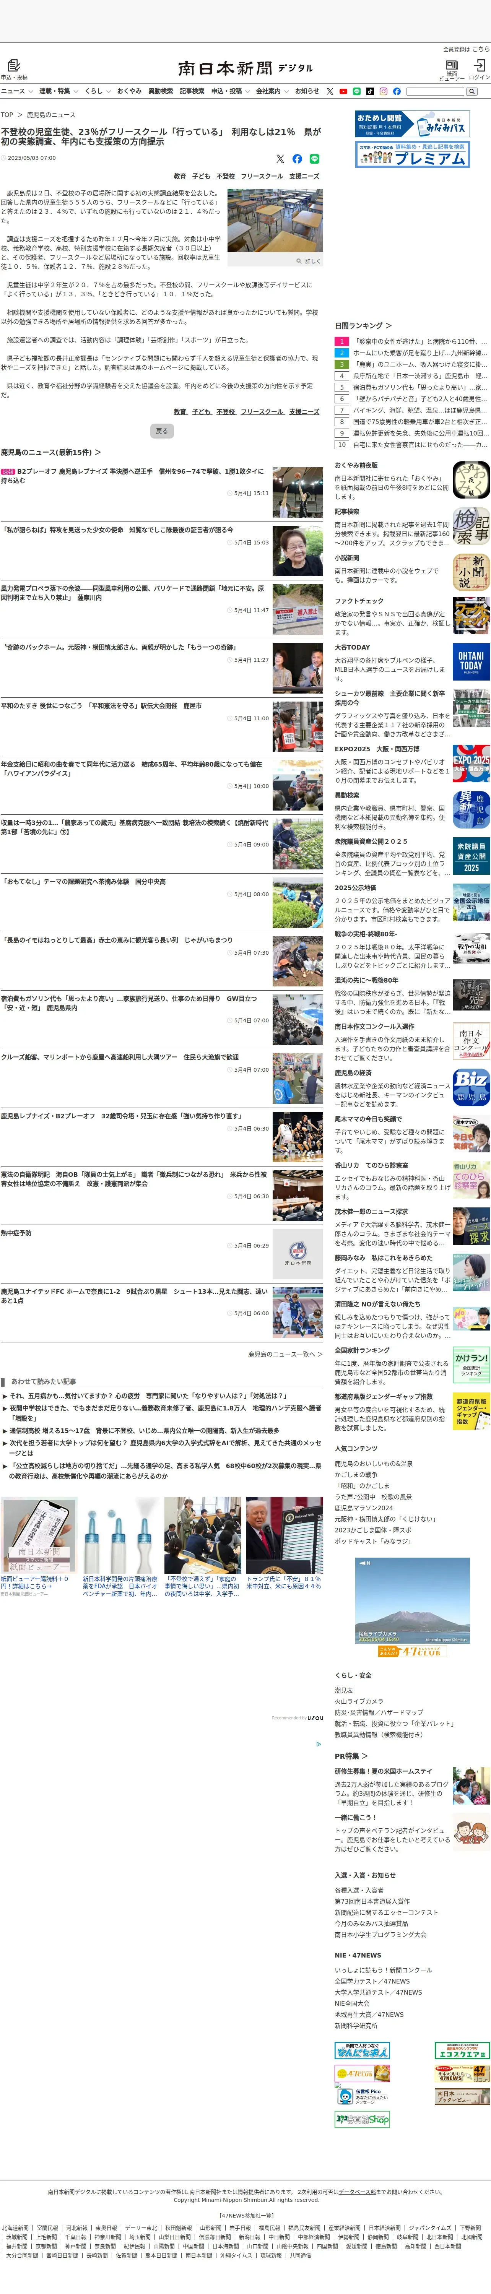
Task: Open the Instagram icon in the navigation bar
Action: [x=383, y=91]
